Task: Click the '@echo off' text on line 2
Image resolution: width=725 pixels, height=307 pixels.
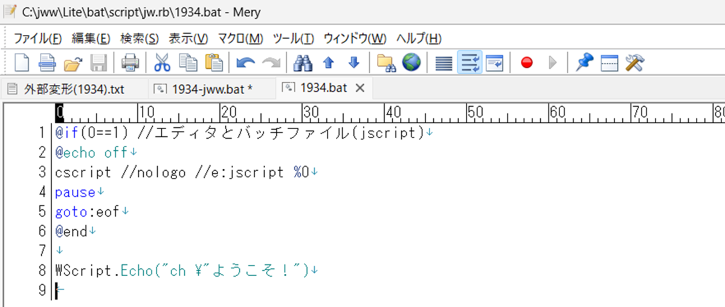Action: click(92, 153)
